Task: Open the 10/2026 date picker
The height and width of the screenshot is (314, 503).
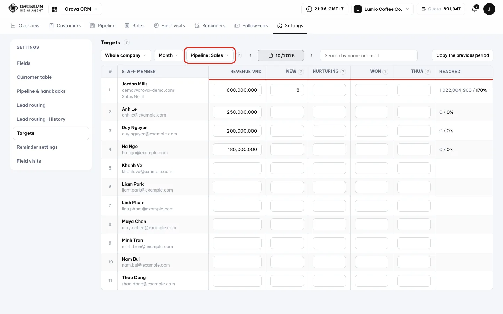Action: (281, 55)
